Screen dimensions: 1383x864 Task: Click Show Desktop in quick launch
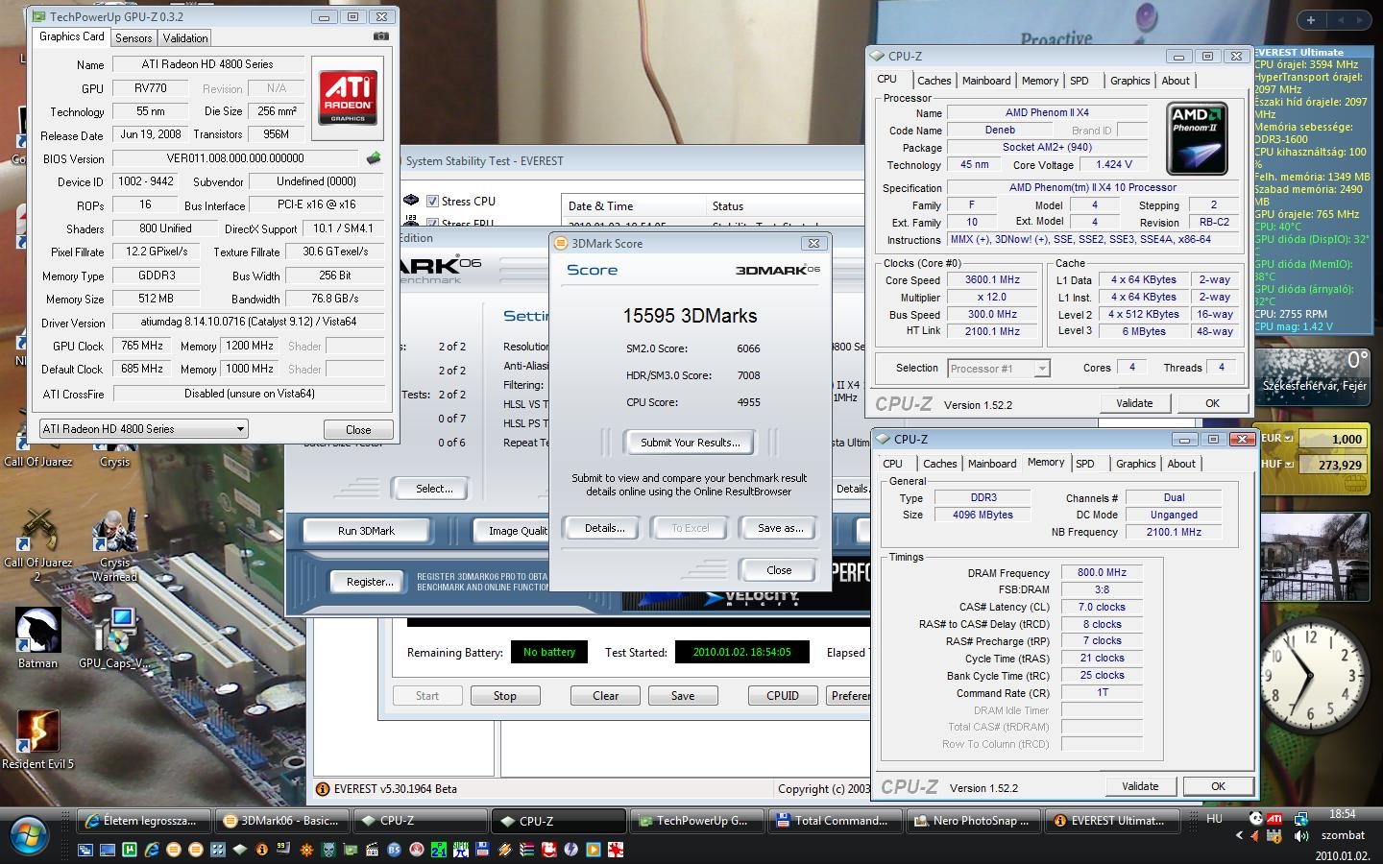[x=108, y=850]
